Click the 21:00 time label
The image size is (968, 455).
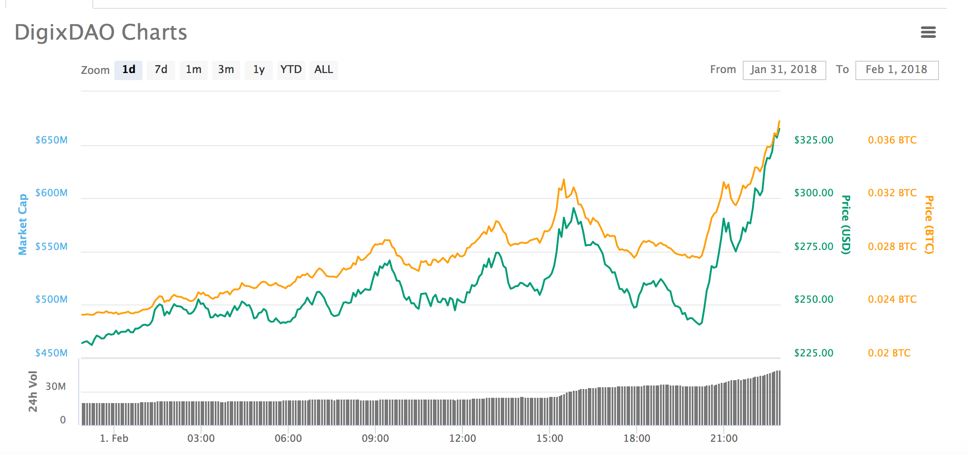coord(724,438)
